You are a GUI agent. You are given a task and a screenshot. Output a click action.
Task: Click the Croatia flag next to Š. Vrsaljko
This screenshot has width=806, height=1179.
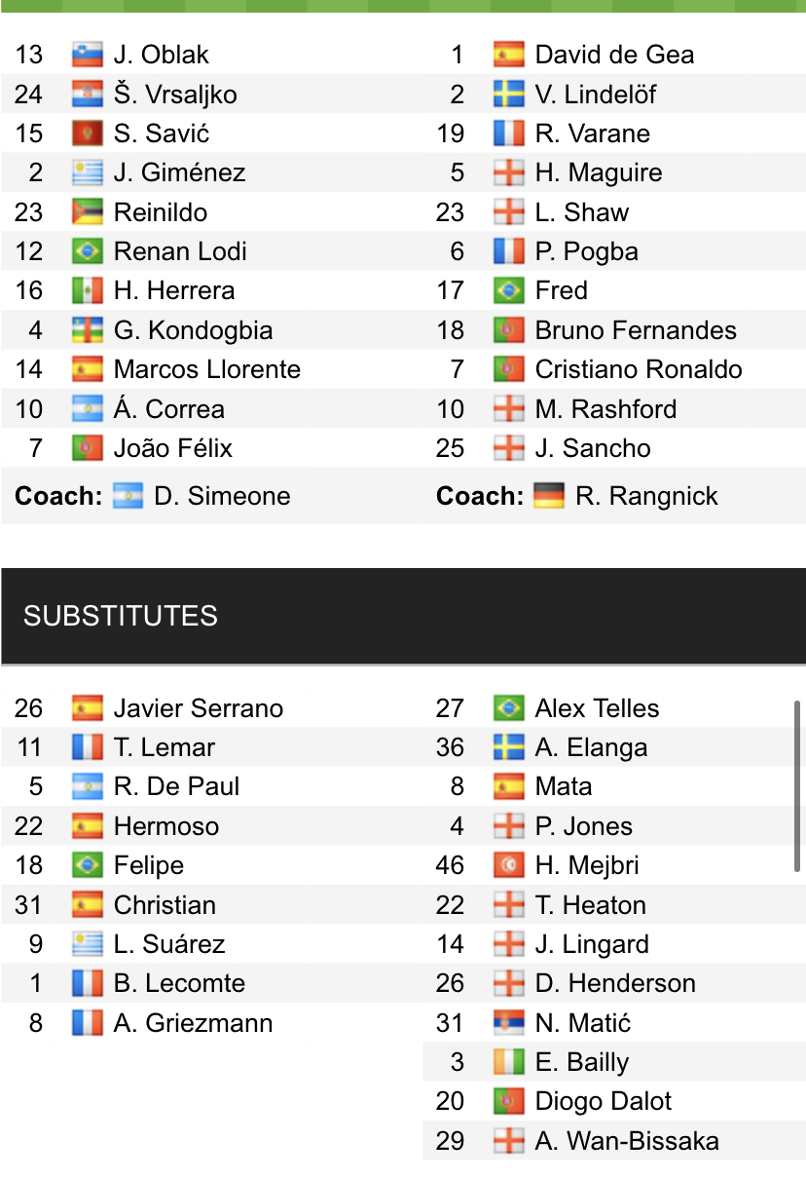(x=87, y=95)
